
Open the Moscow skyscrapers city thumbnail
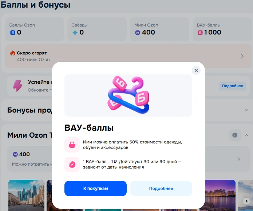(x=26, y=195)
